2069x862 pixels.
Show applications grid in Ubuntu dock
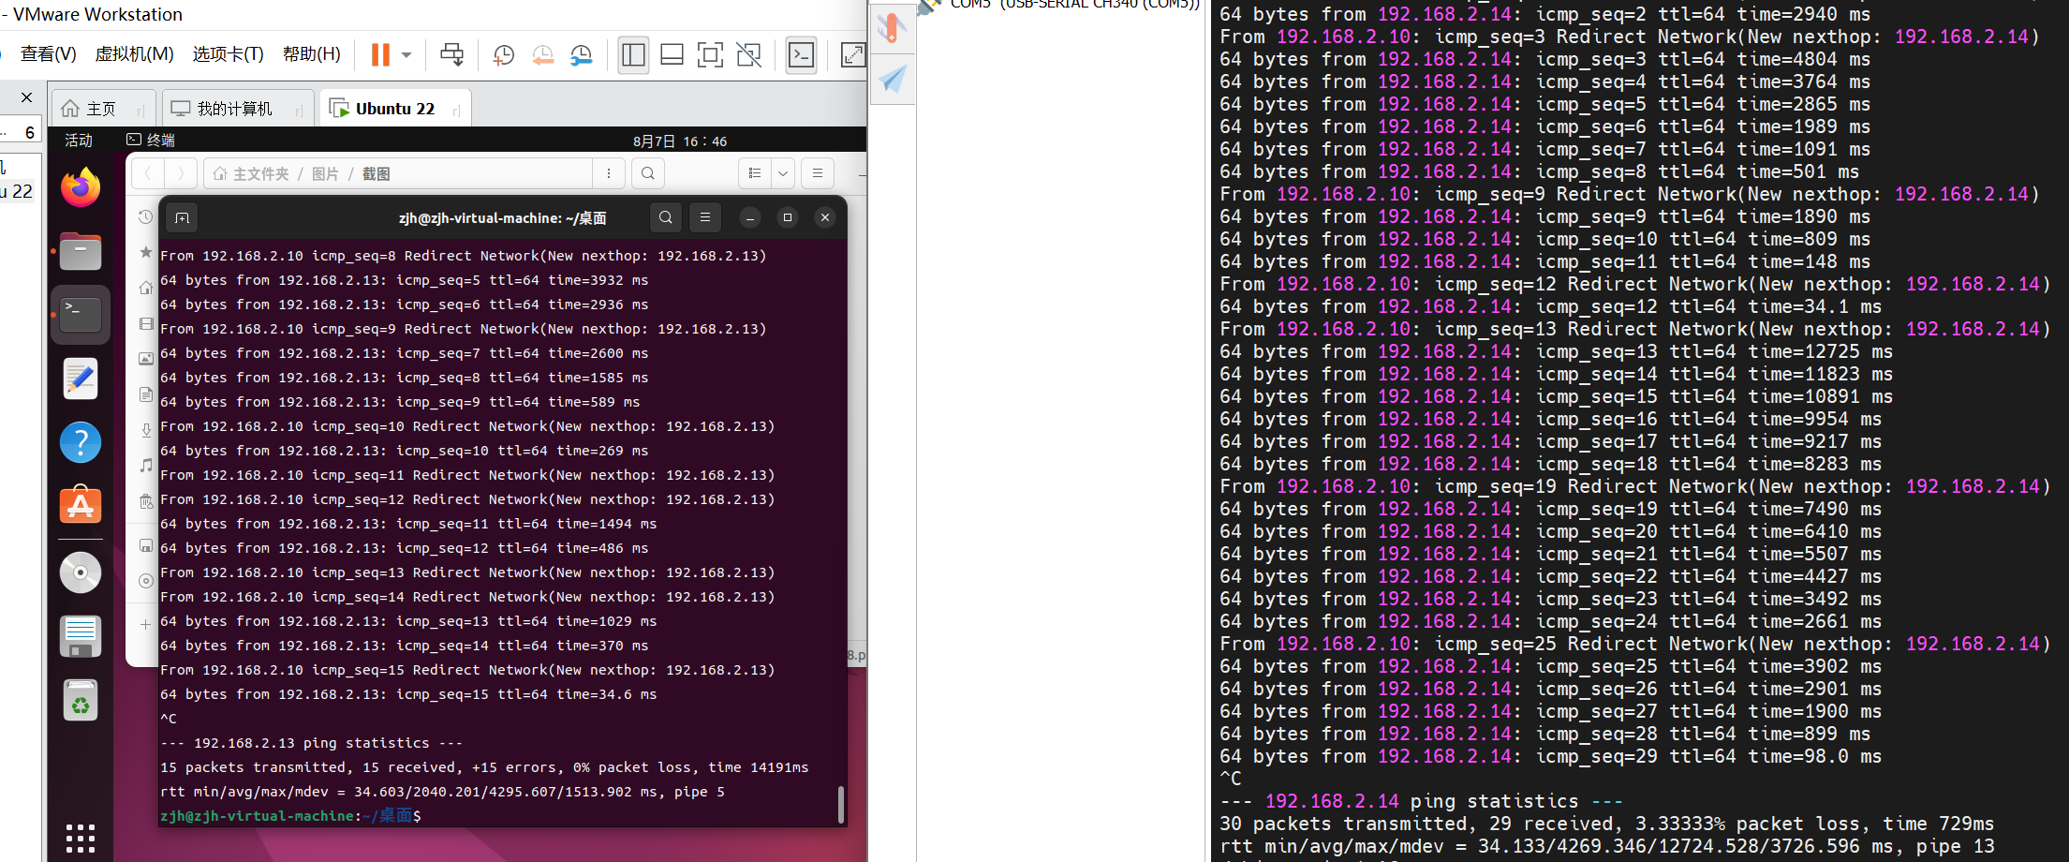(x=81, y=838)
